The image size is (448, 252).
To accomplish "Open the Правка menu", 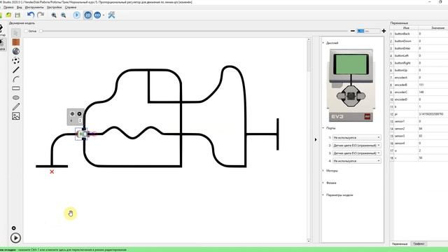I will coord(8,7).
